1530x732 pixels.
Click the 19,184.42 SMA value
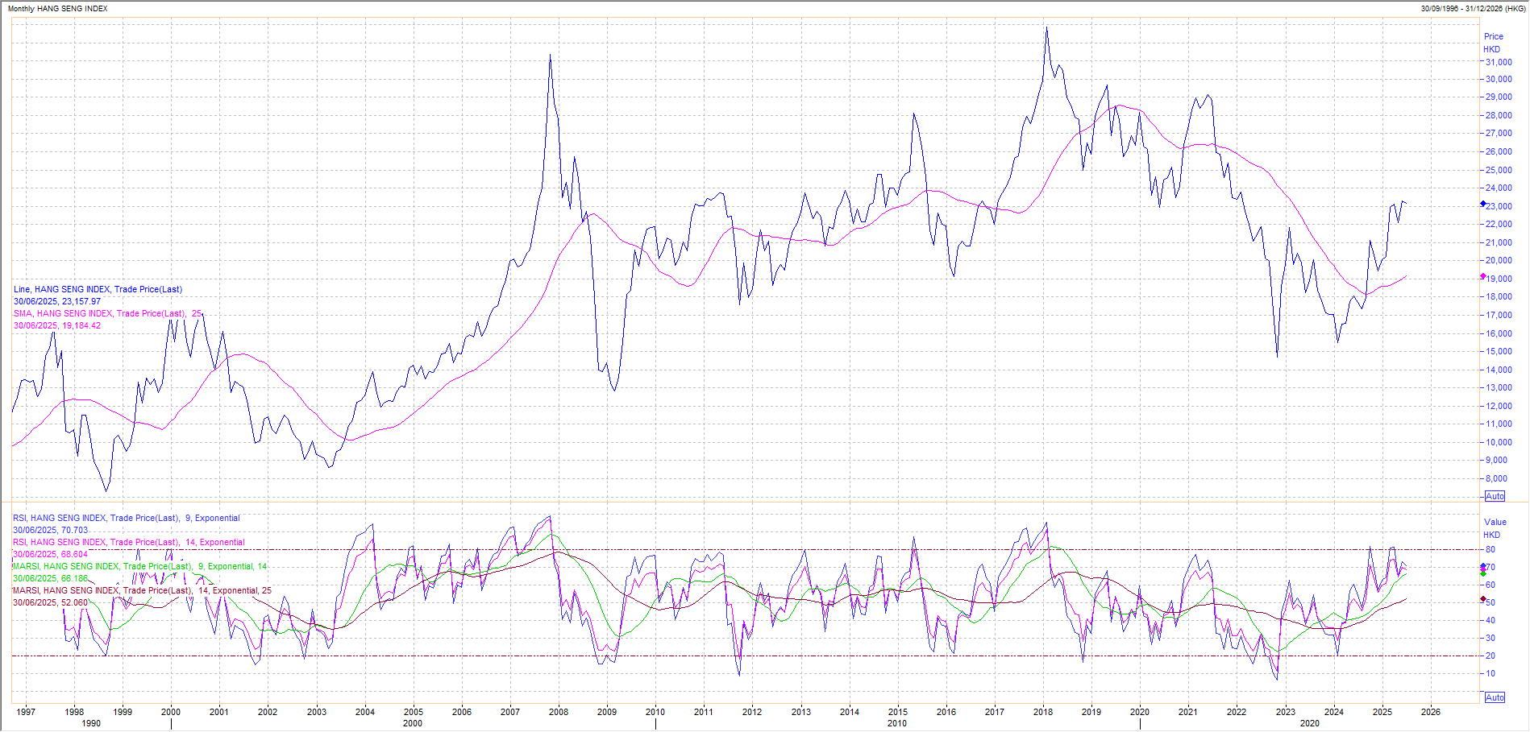[81, 325]
